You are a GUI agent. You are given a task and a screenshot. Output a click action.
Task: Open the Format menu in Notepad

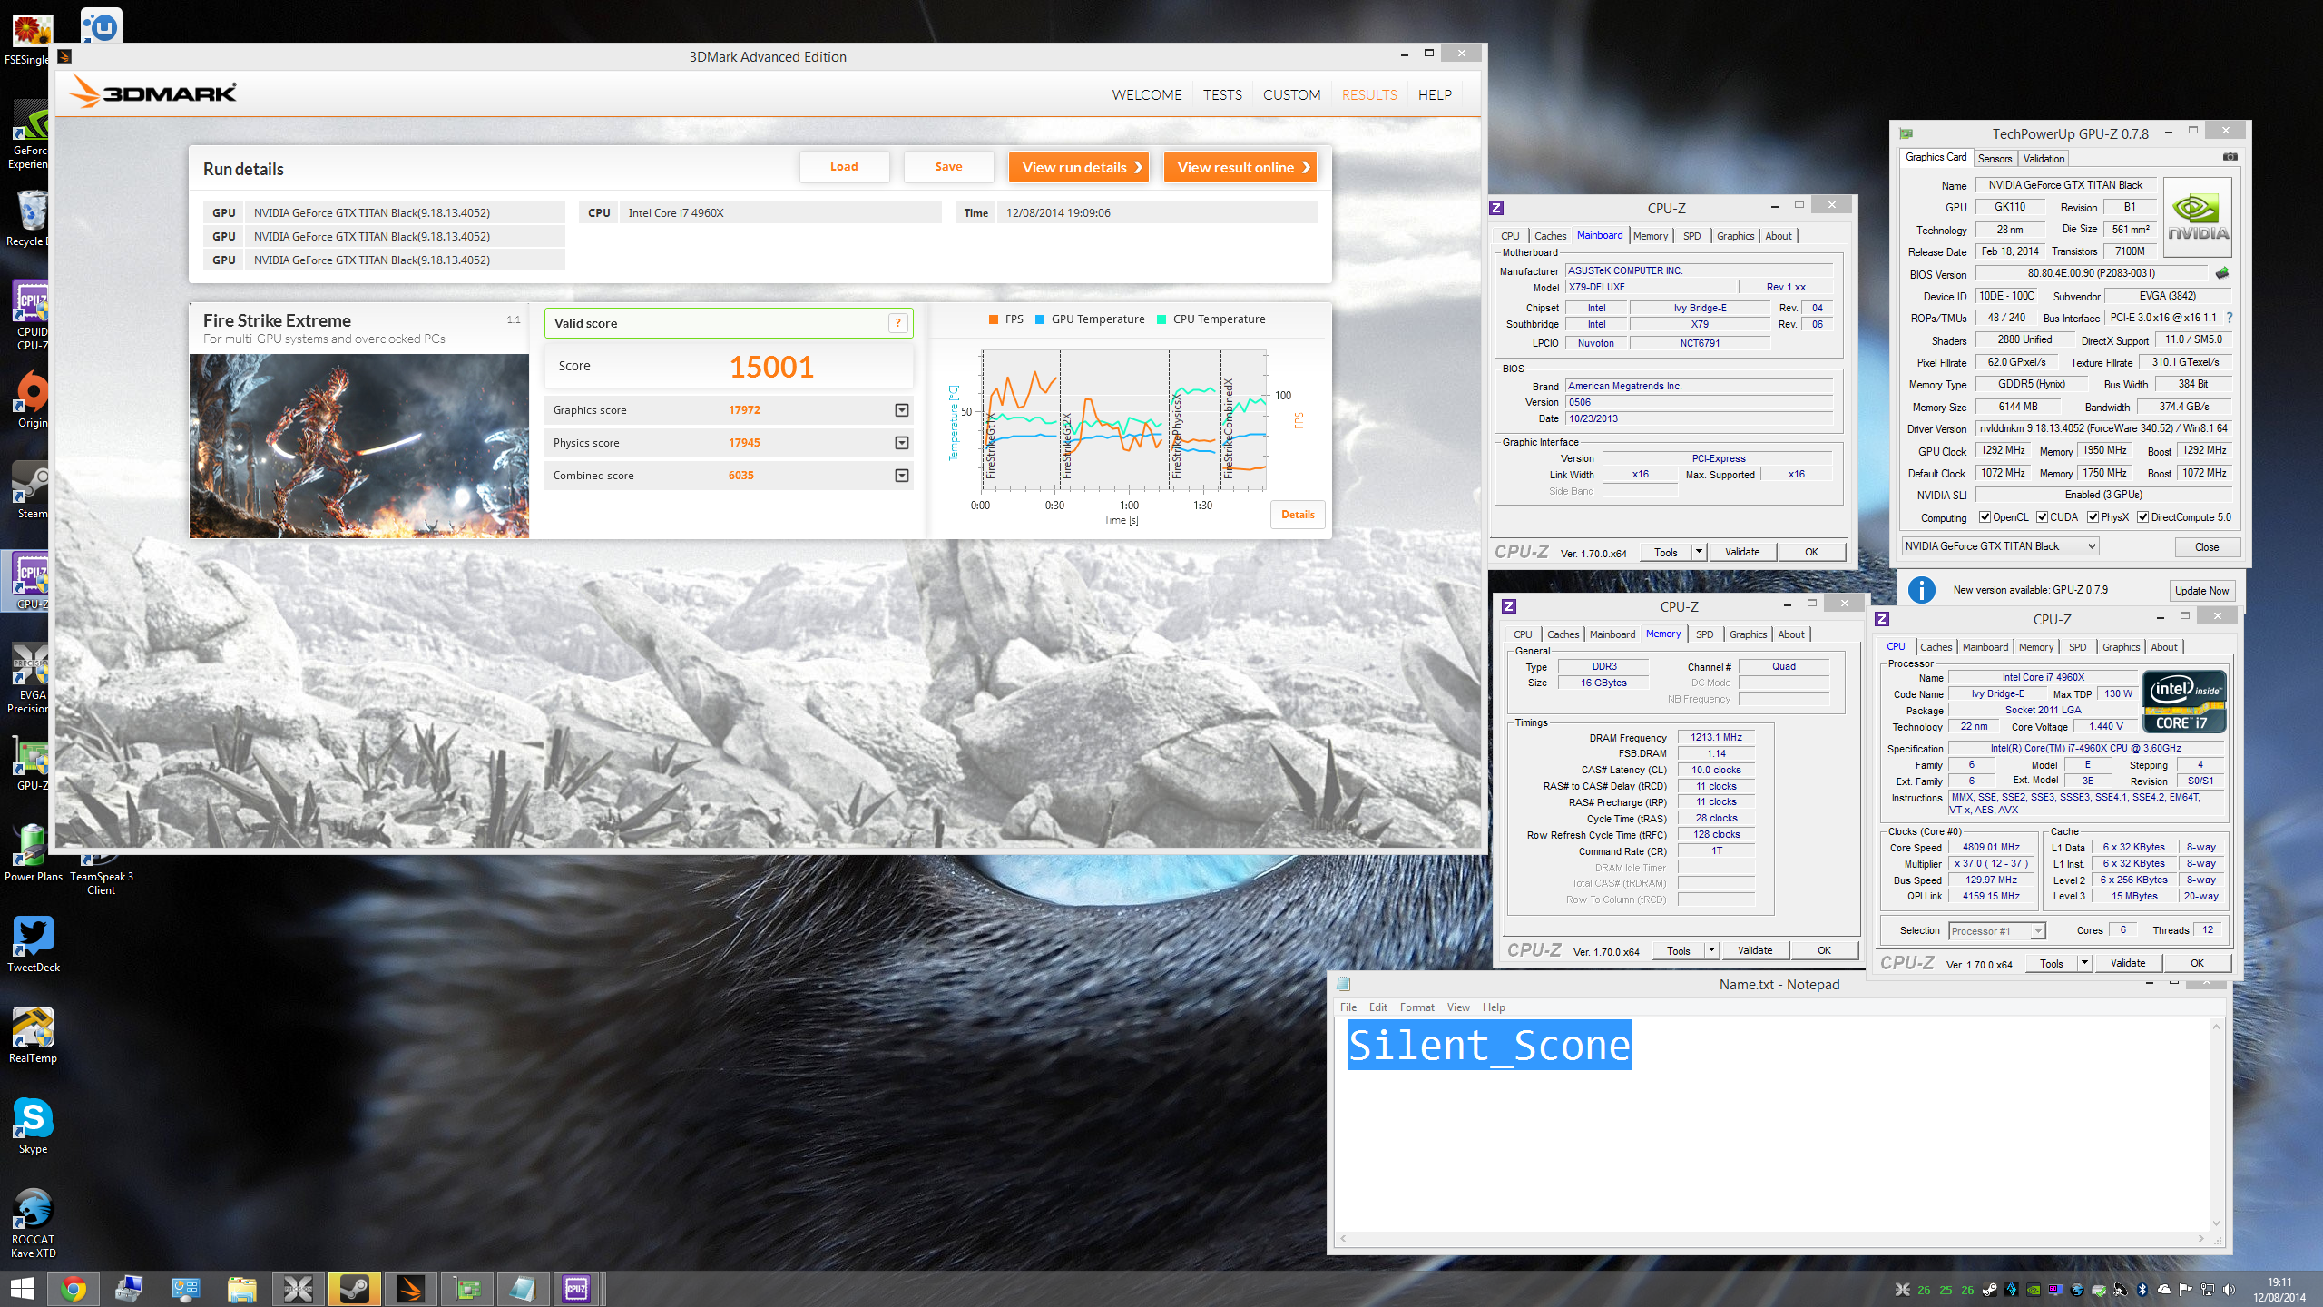coord(1416,1007)
